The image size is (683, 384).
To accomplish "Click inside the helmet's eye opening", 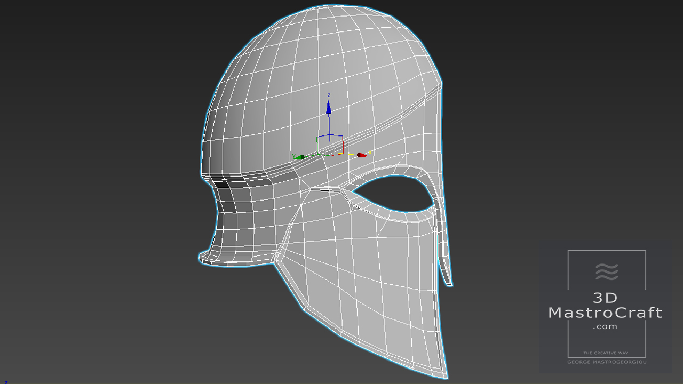I will coord(395,195).
